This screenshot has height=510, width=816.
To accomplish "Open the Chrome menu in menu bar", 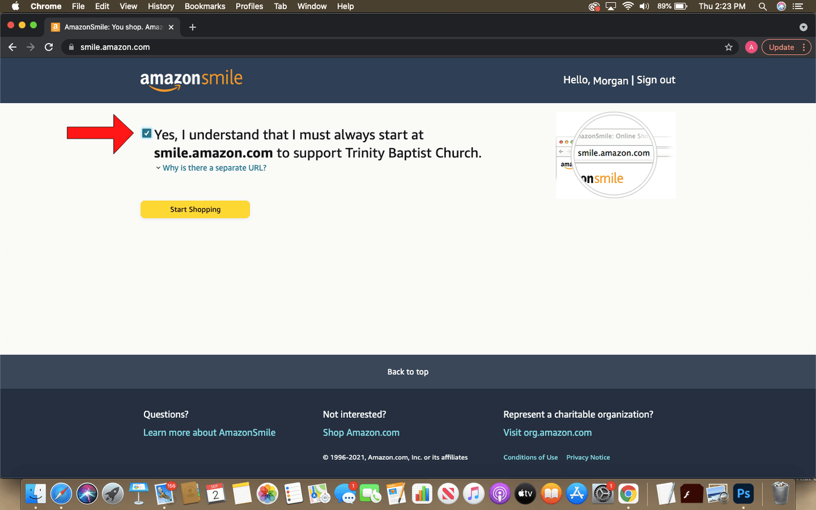I will pyautogui.click(x=46, y=6).
